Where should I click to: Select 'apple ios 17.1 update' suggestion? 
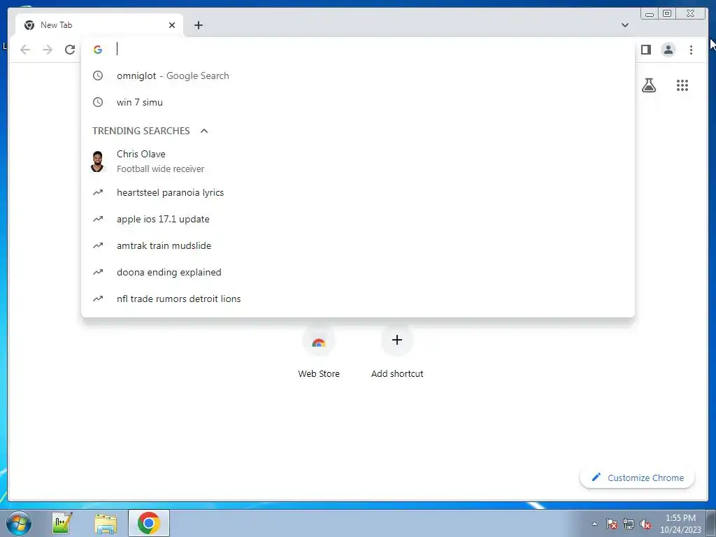357,219
